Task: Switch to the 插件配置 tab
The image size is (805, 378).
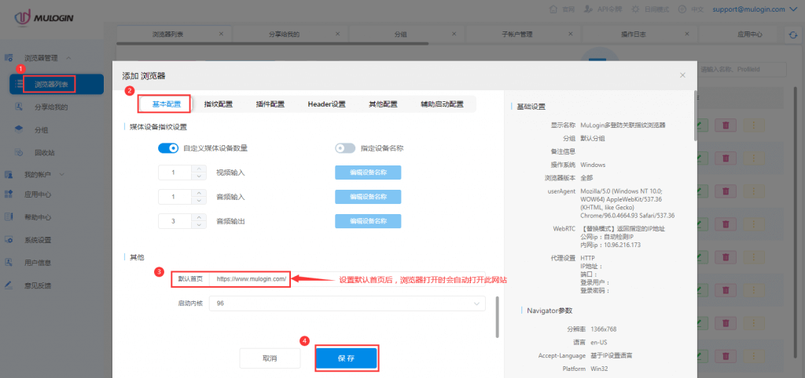Action: (x=270, y=104)
